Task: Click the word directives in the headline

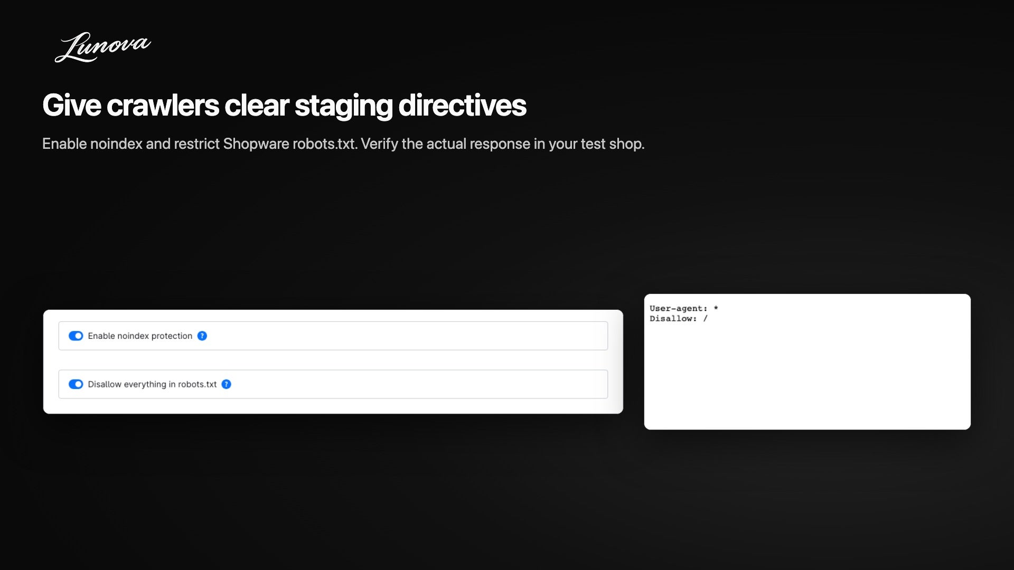Action: [462, 105]
